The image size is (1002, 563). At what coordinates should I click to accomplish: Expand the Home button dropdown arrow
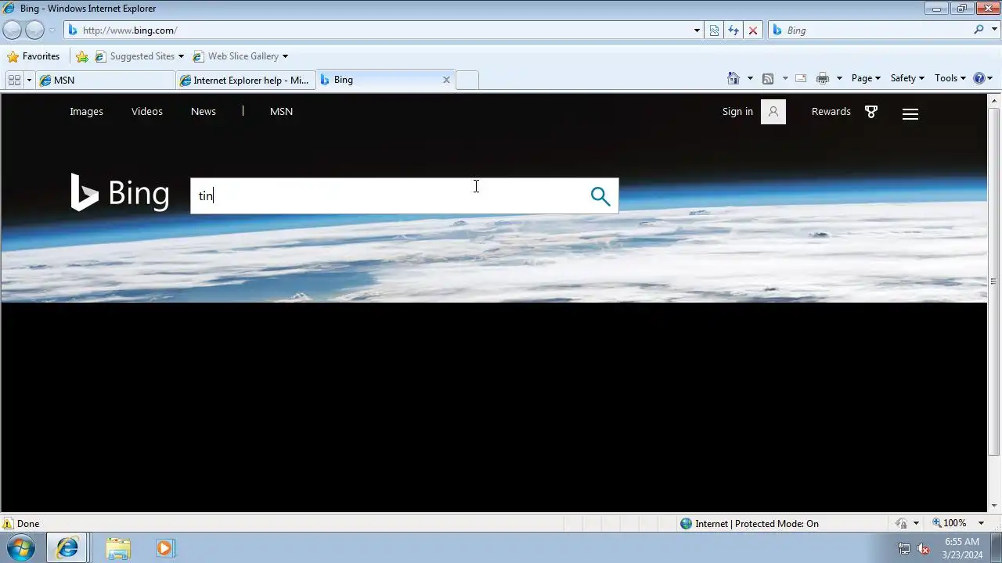coord(750,78)
